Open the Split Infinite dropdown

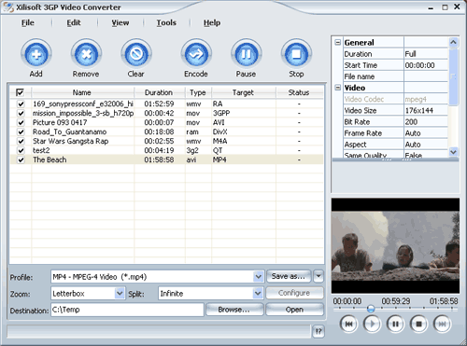(x=257, y=293)
